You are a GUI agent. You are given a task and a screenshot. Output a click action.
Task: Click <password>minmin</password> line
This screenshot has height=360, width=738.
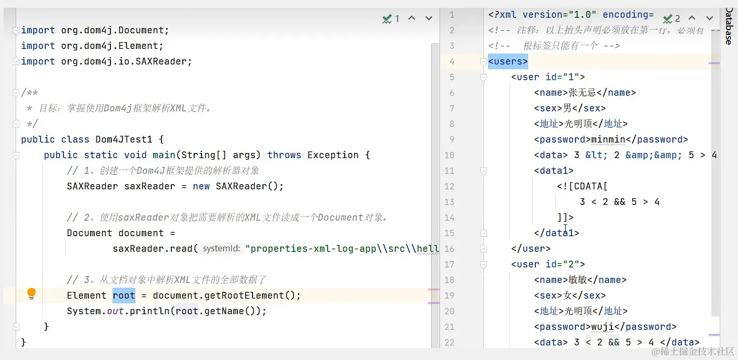click(611, 139)
